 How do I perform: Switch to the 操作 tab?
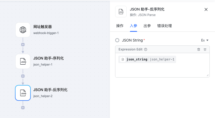click(120, 26)
